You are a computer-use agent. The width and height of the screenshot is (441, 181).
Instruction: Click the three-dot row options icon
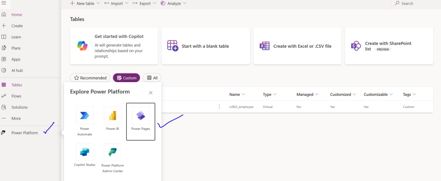click(x=219, y=107)
